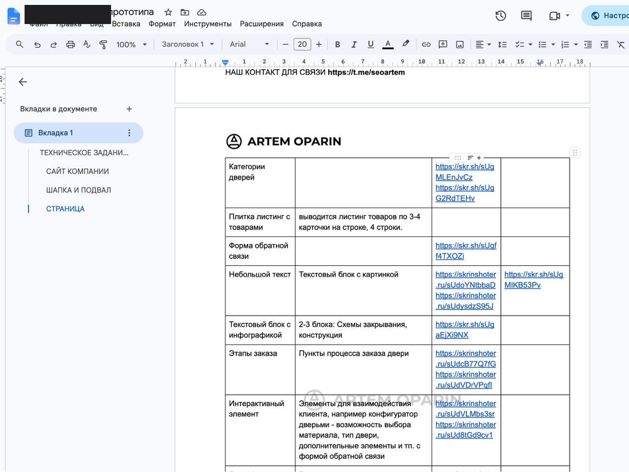Insert an image from the toolbar
The height and width of the screenshot is (472, 629).
[x=460, y=44]
